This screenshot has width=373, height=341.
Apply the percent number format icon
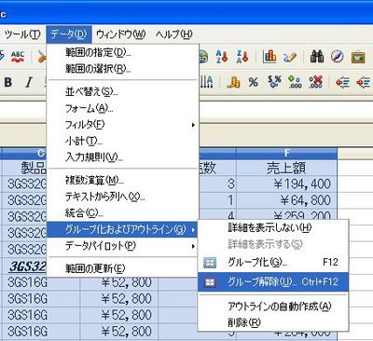pos(254,82)
